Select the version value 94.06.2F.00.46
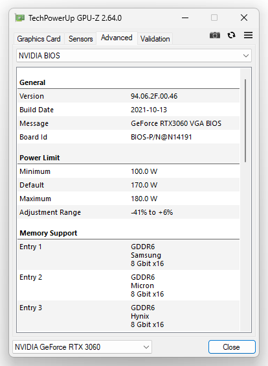Image resolution: width=268 pixels, height=366 pixels. 154,96
